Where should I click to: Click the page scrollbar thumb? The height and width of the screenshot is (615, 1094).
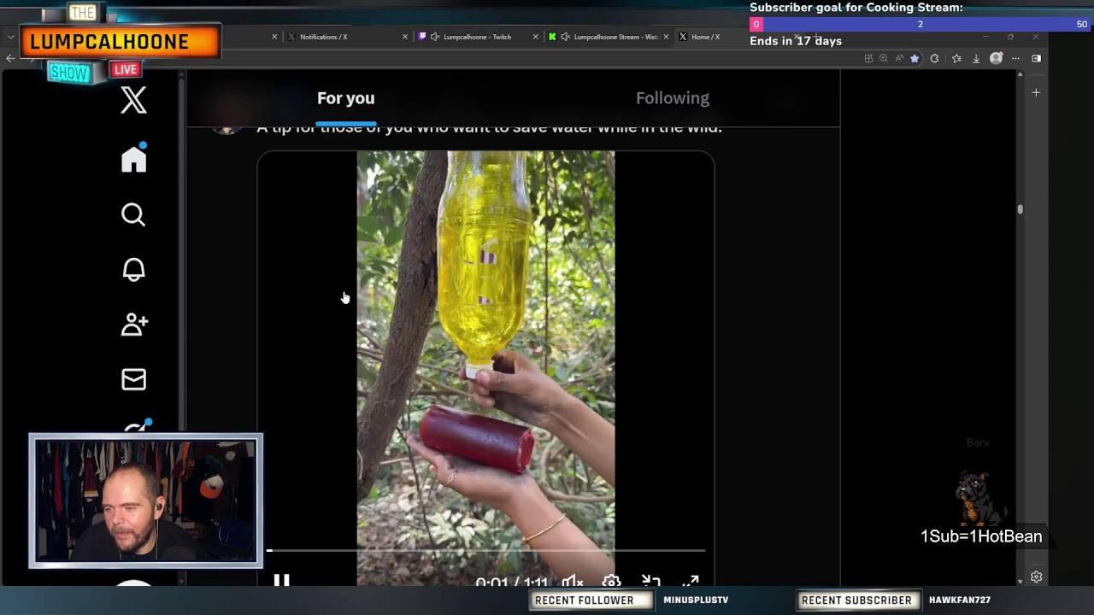click(1020, 209)
